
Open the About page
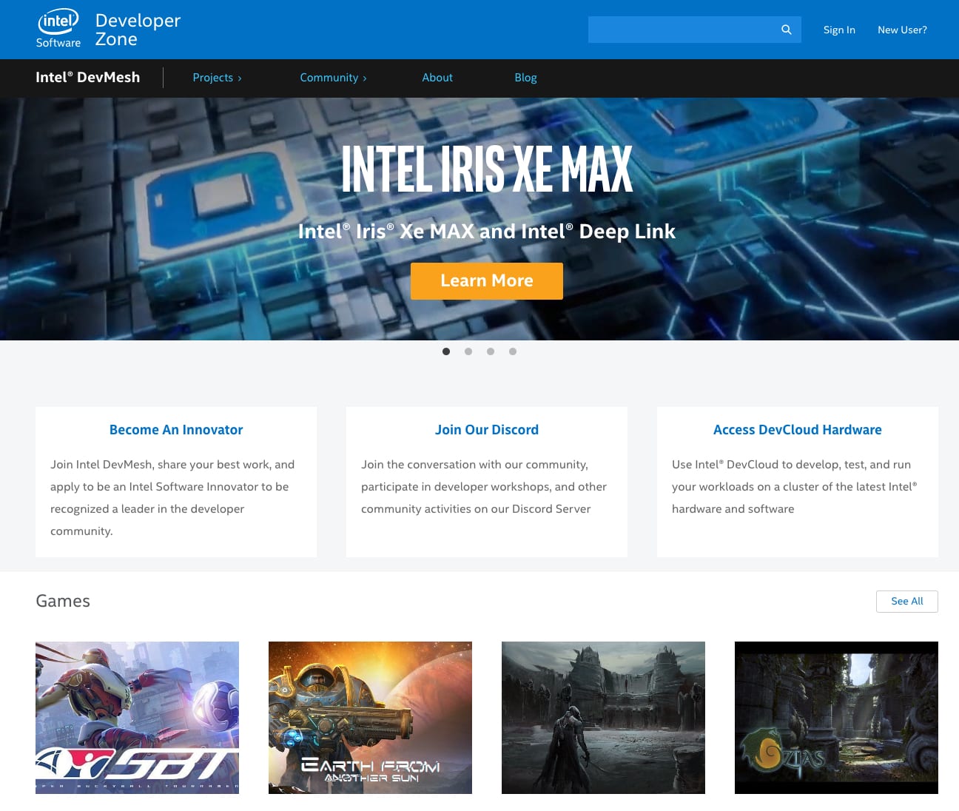pyautogui.click(x=437, y=78)
